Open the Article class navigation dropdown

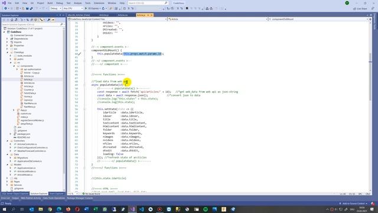[x=218, y=19]
